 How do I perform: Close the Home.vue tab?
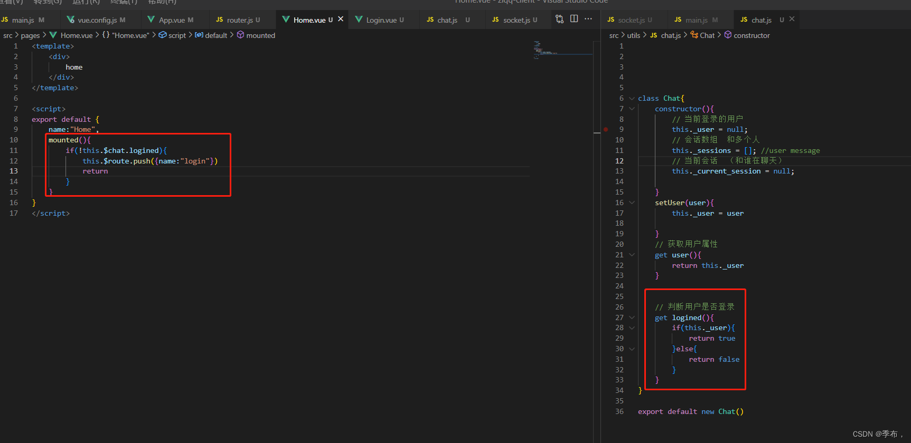click(341, 19)
